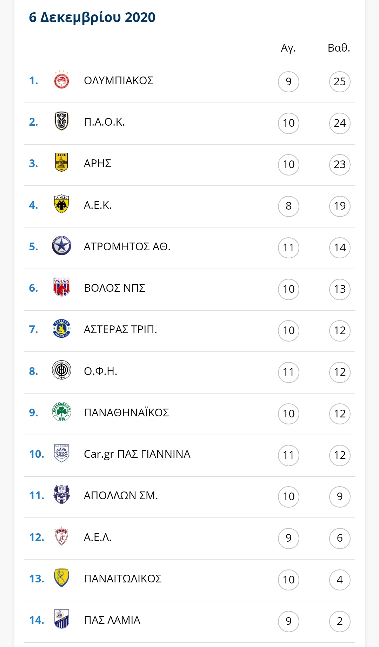Image resolution: width=379 pixels, height=647 pixels.
Task: Select the PAS Giannina crest
Action: [61, 453]
